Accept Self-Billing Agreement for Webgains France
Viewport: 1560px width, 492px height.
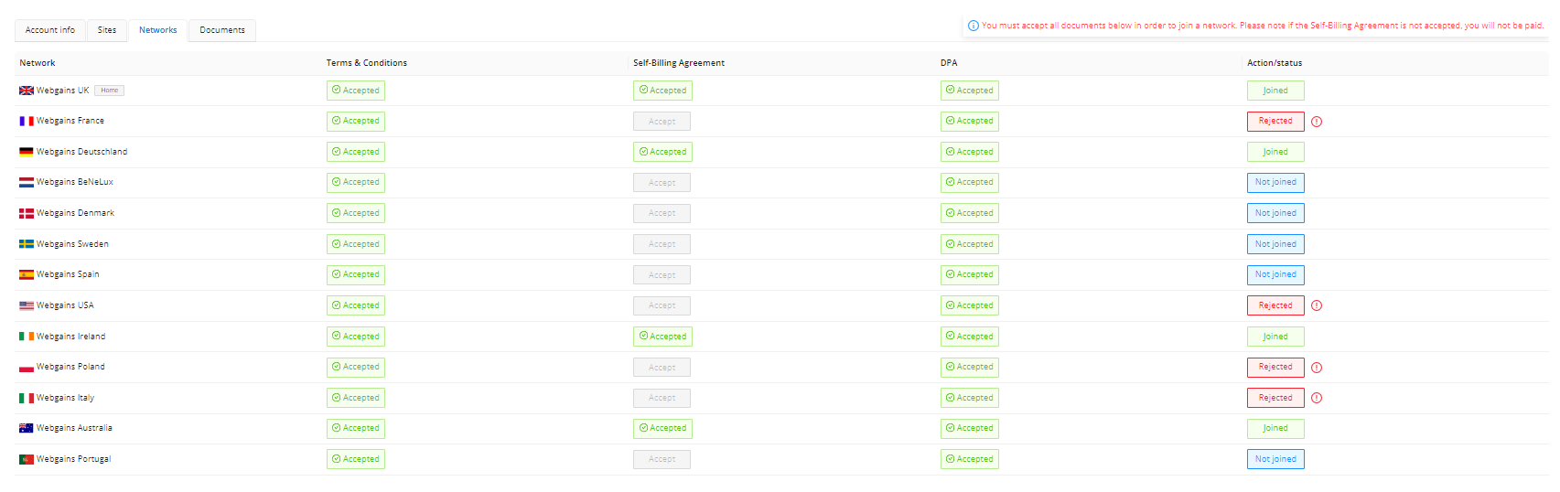pyautogui.click(x=662, y=122)
